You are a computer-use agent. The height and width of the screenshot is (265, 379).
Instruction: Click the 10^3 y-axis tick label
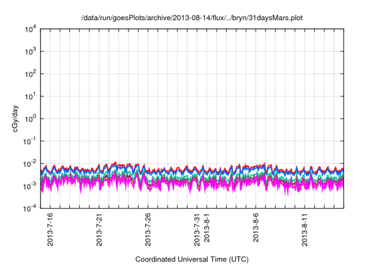pyautogui.click(x=31, y=51)
